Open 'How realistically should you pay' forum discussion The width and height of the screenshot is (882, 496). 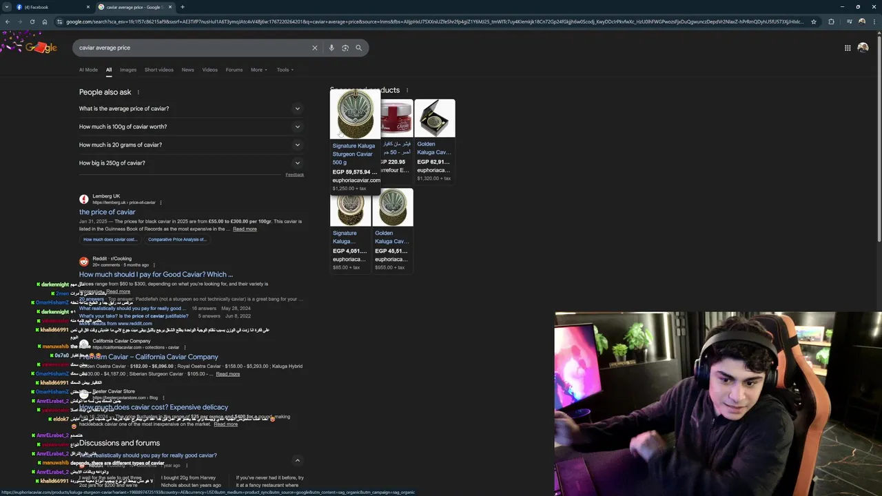coord(149,455)
